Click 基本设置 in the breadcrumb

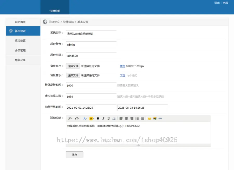(x=82, y=22)
